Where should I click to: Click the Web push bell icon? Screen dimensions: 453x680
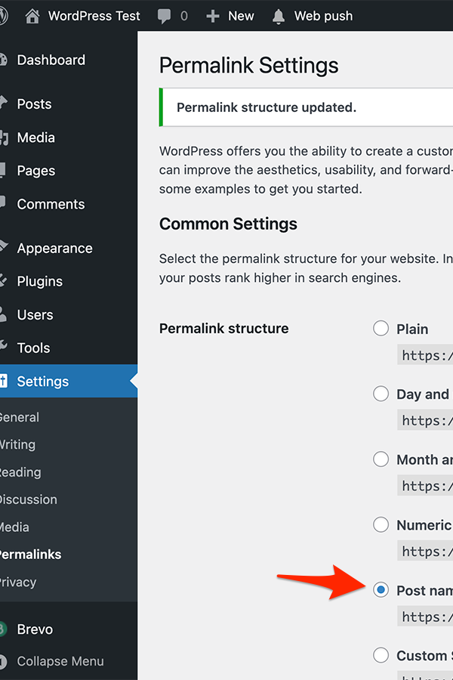point(279,15)
